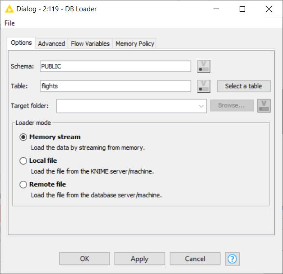
Task: Click the Select a table button
Action: (244, 86)
